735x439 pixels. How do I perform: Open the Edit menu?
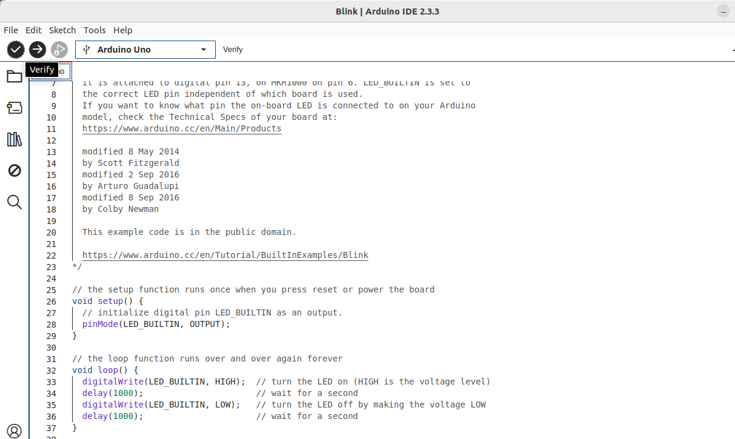pyautogui.click(x=33, y=30)
